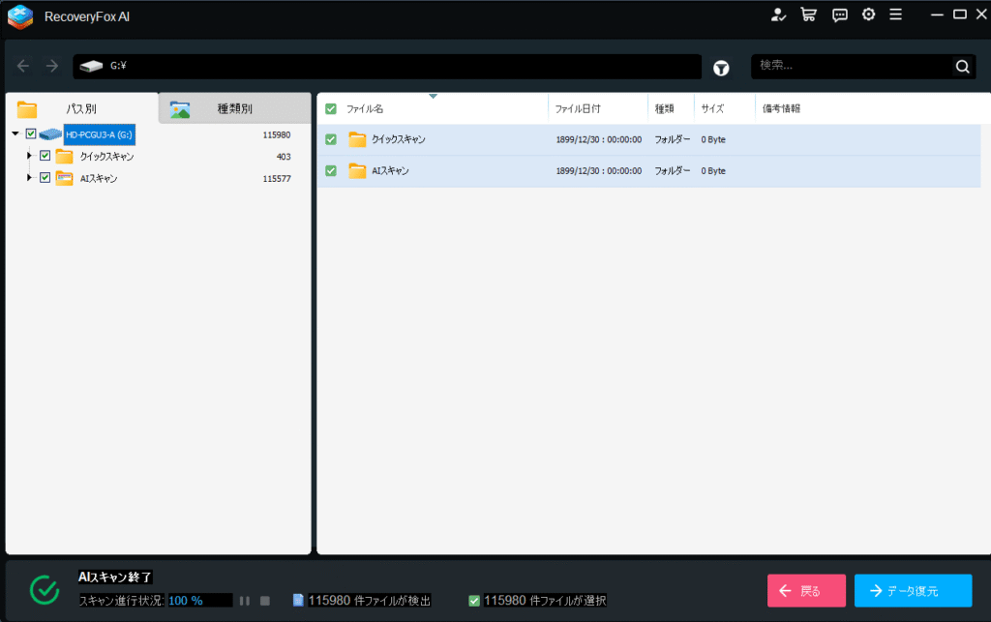Click the データ復元 recover button
The width and height of the screenshot is (991, 622).
click(913, 590)
